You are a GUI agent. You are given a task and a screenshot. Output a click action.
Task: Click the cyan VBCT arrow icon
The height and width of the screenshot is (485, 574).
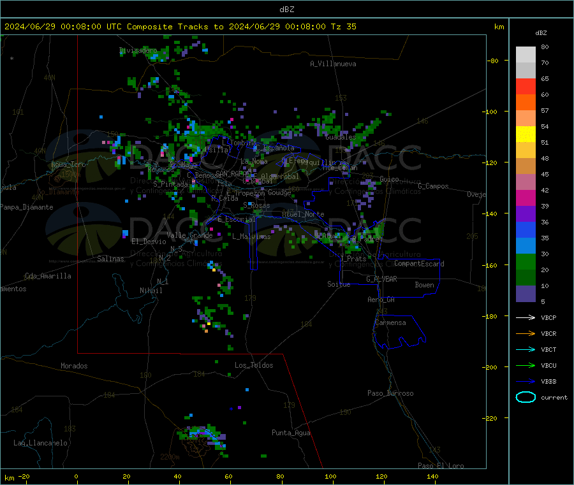point(526,350)
